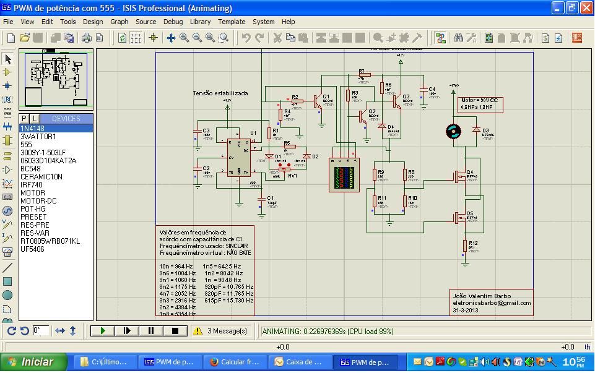Open the 3 Message(s) log
Screen dimensions: 595x373
click(x=220, y=331)
